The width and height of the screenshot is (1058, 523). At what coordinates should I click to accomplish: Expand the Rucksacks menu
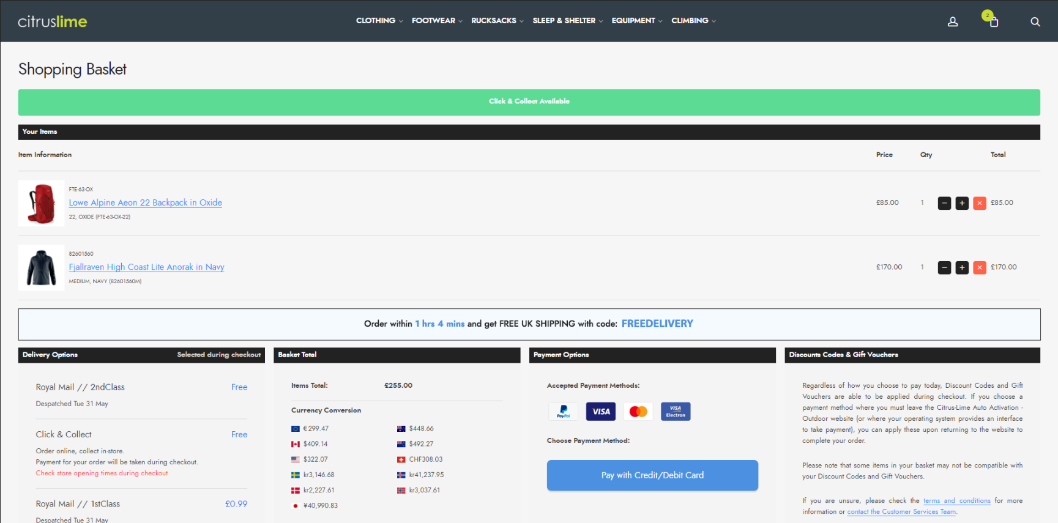pyautogui.click(x=497, y=21)
